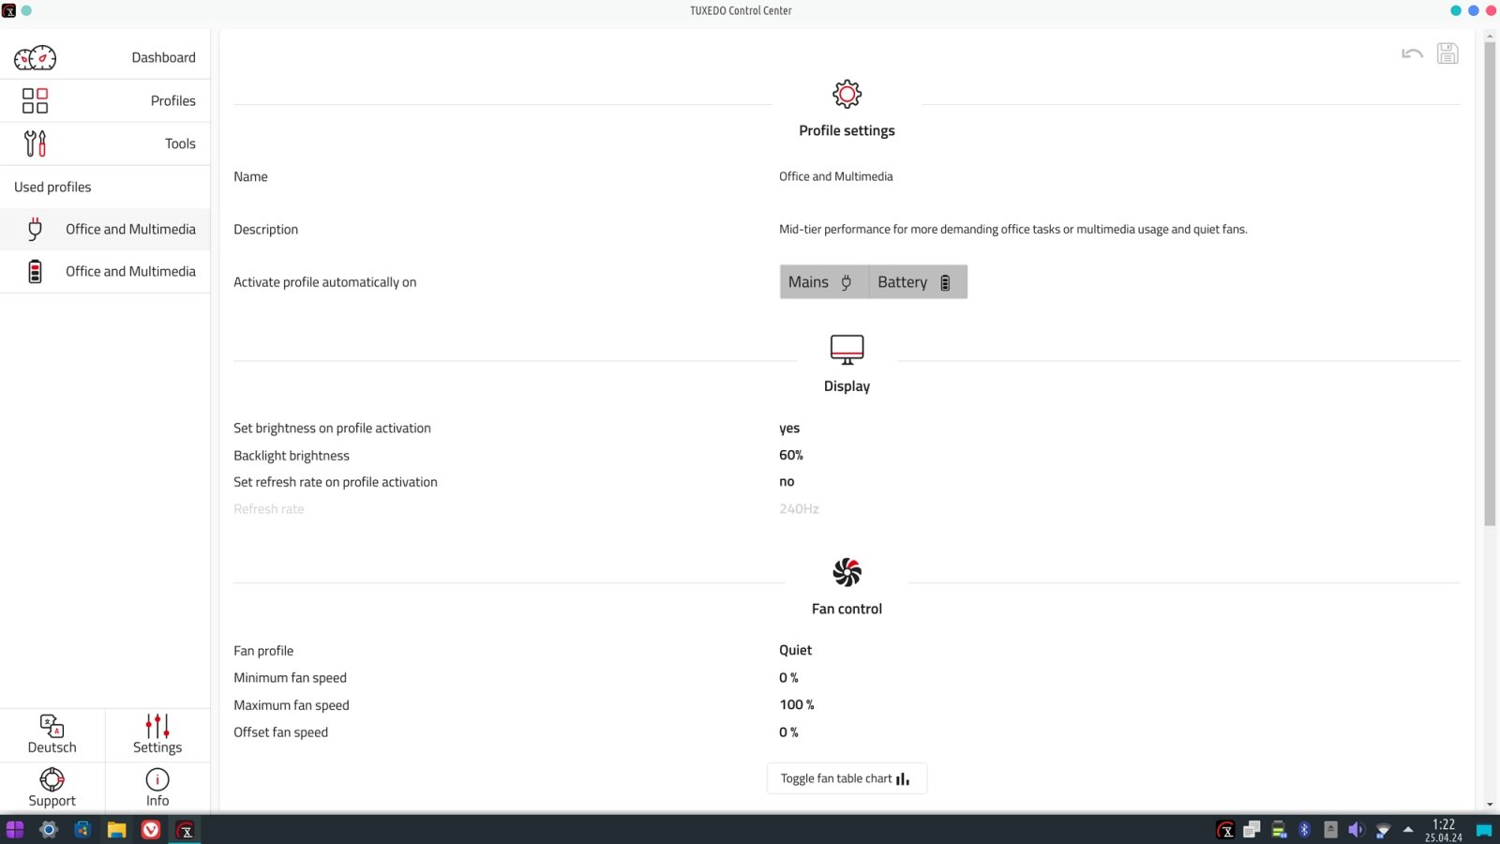The image size is (1500, 844).
Task: Click the Minimum fan speed value '0 %'
Action: tap(788, 678)
